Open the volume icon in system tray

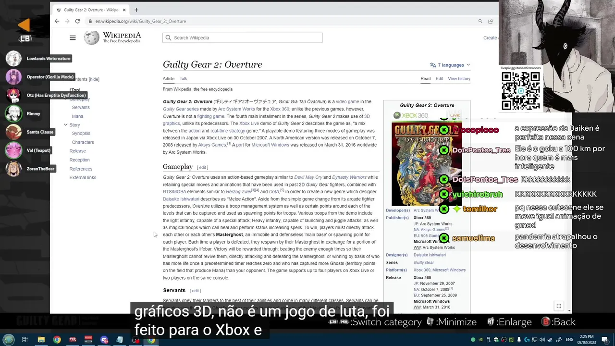(x=542, y=340)
